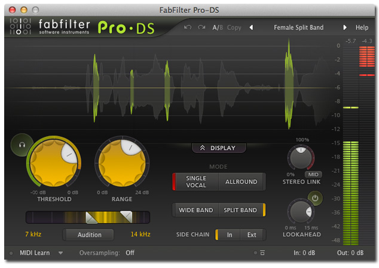Toggle A/B comparison state

tap(218, 28)
